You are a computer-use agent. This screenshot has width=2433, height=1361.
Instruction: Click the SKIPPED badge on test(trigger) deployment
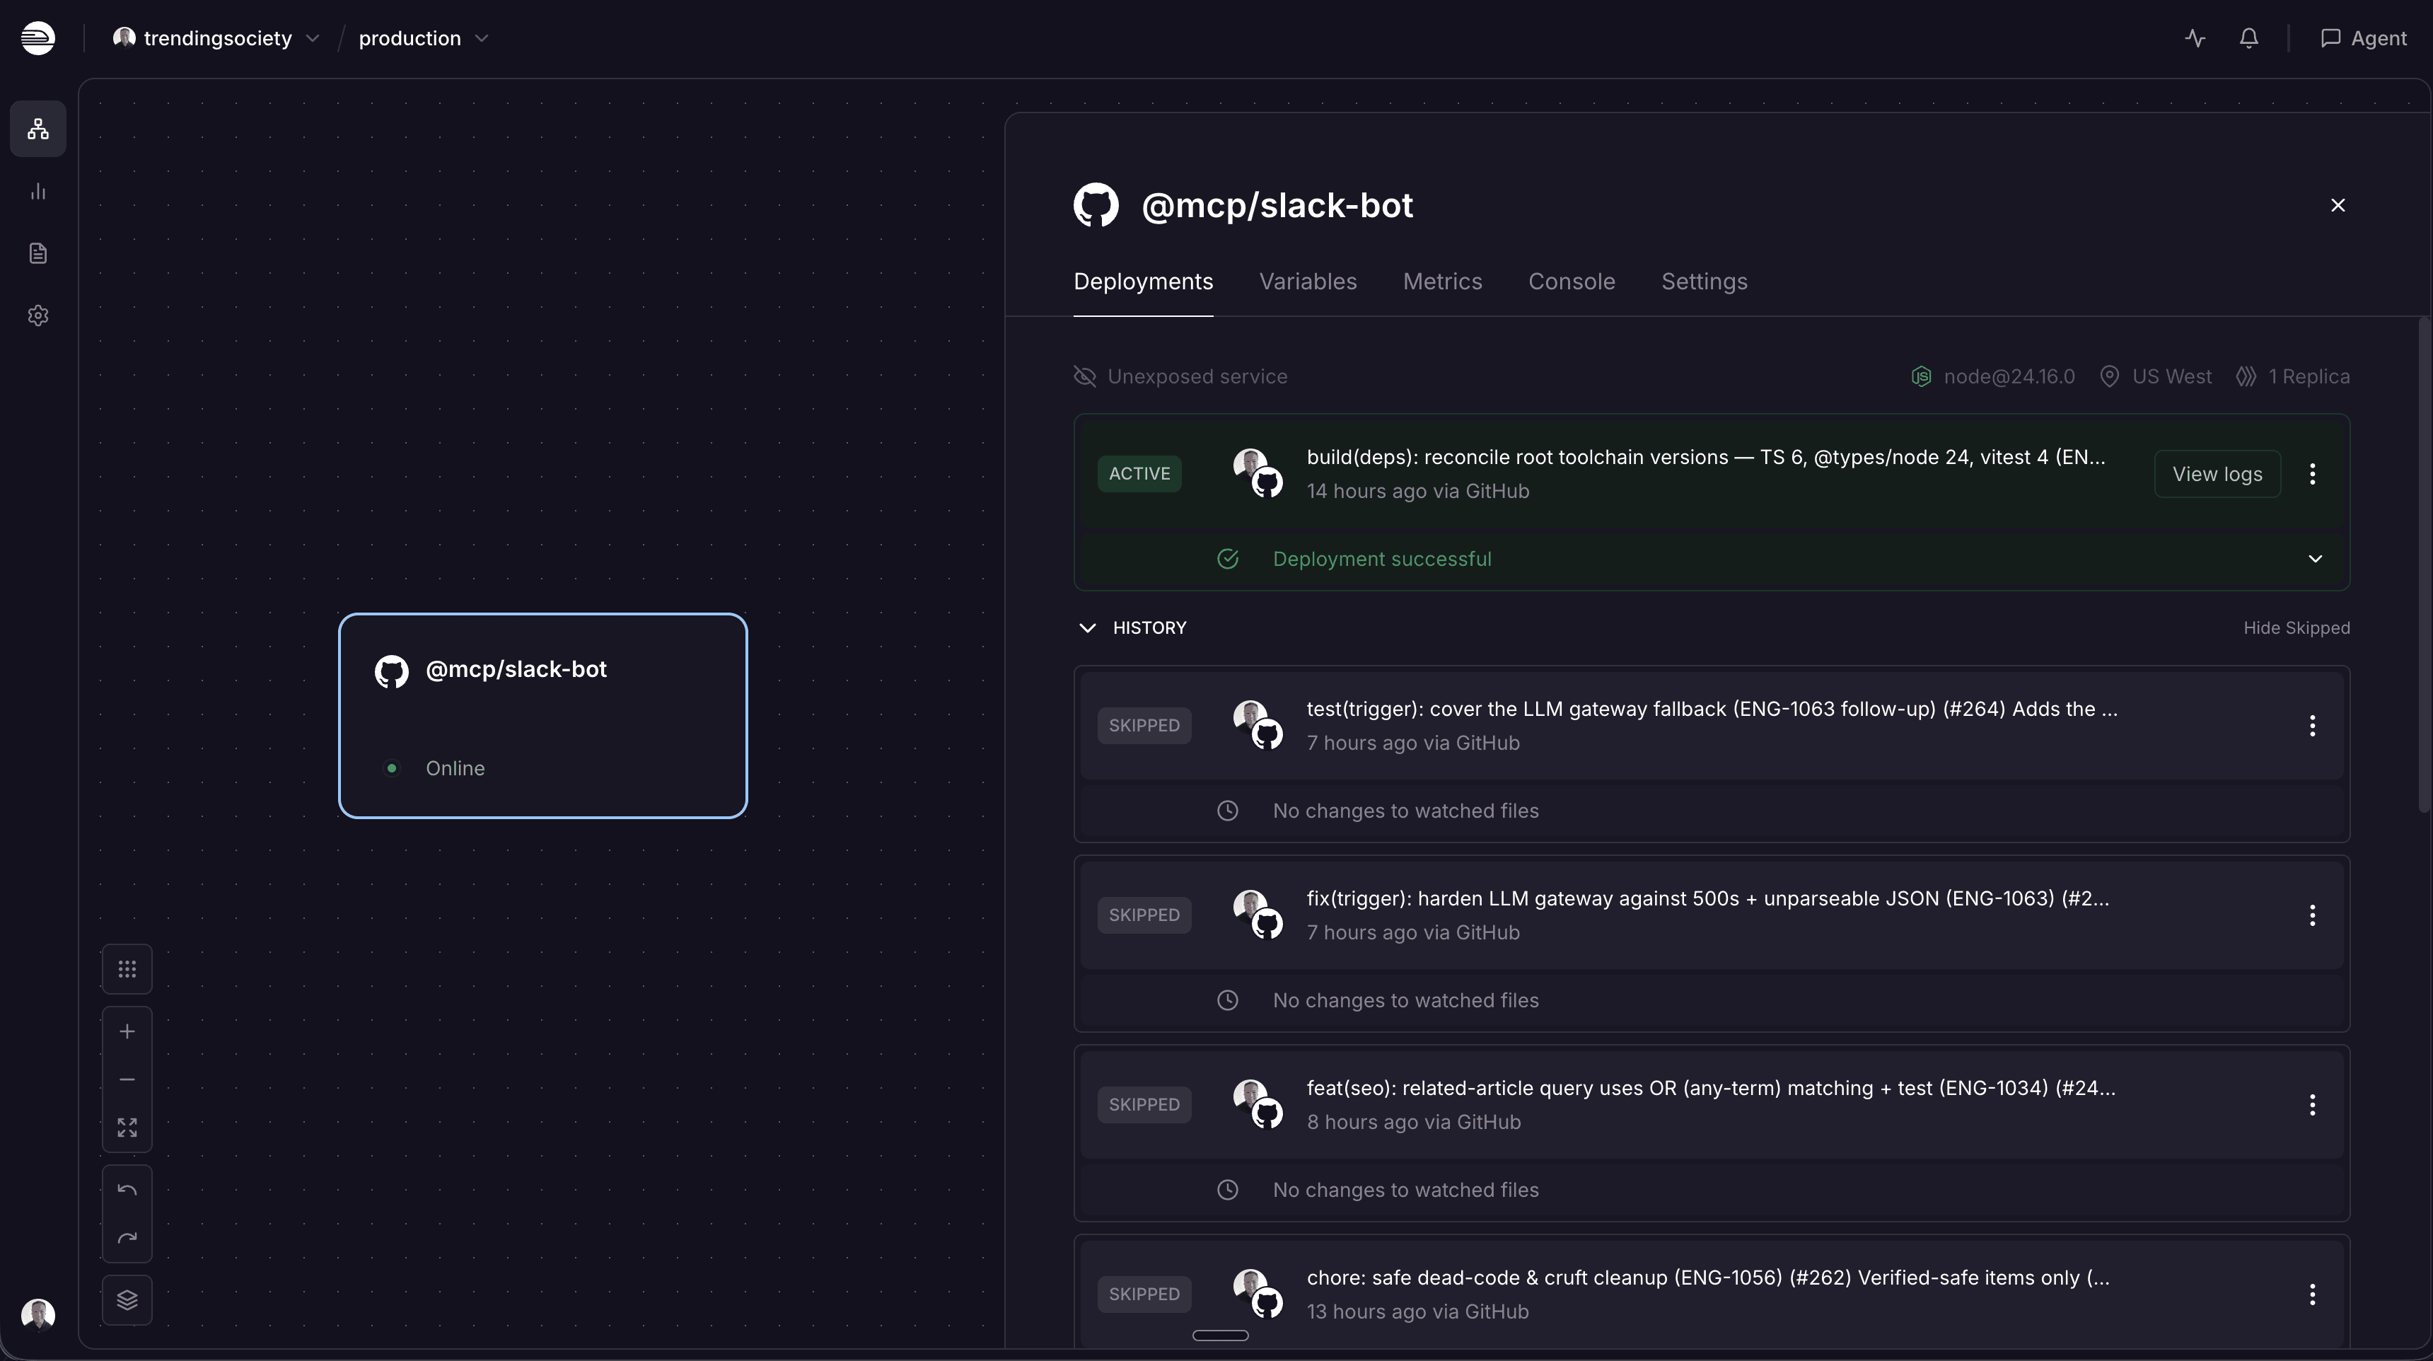[x=1144, y=725]
